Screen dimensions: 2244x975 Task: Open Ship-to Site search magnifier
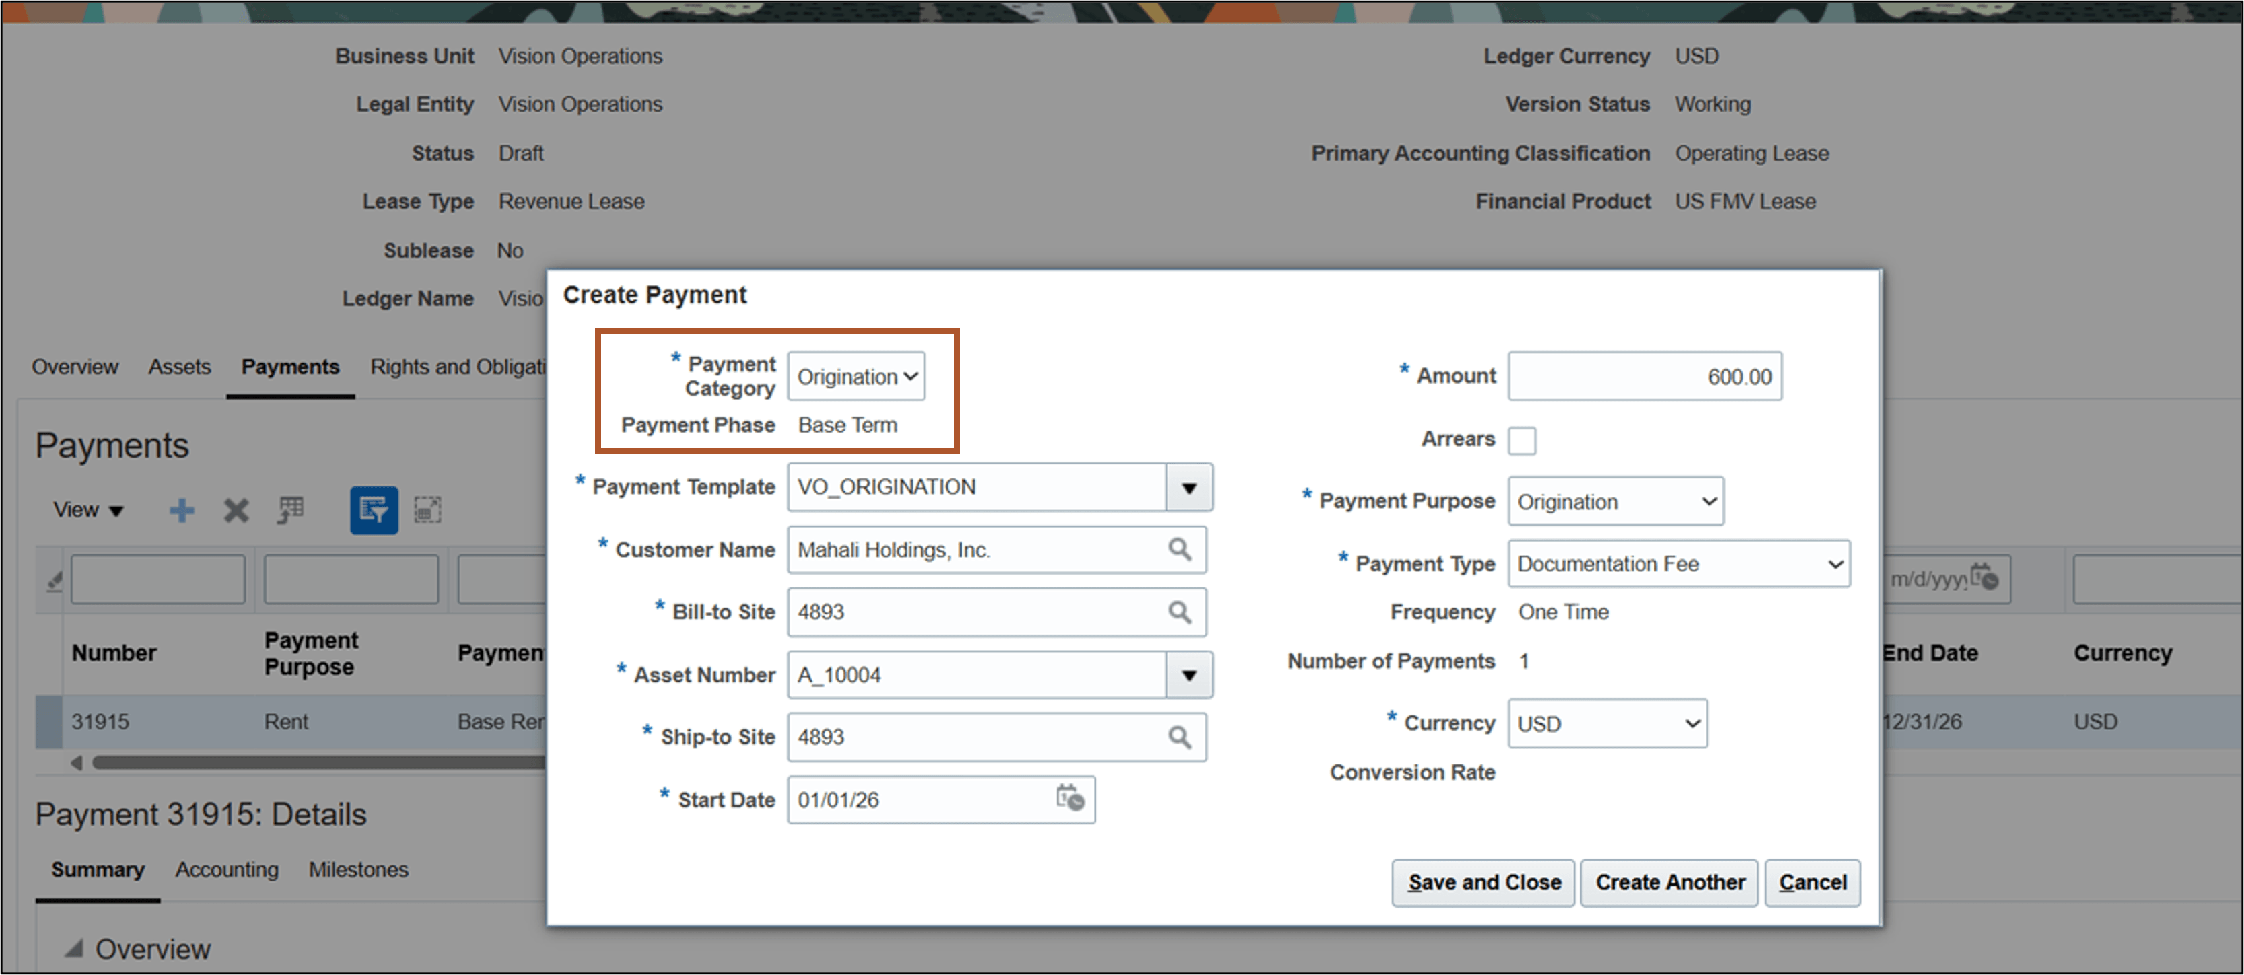(1179, 737)
